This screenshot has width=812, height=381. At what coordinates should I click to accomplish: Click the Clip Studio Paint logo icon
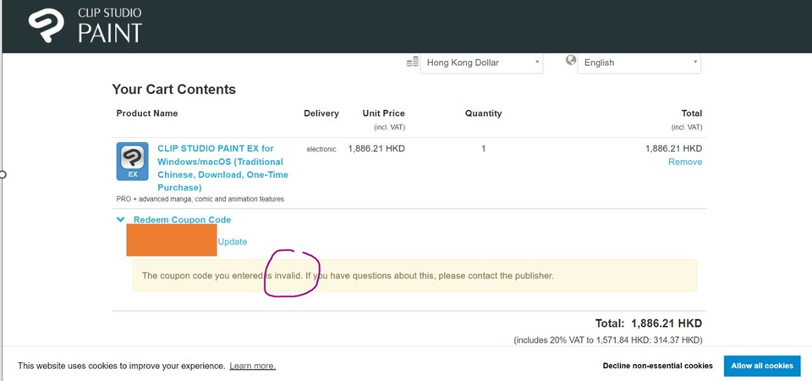pyautogui.click(x=46, y=25)
